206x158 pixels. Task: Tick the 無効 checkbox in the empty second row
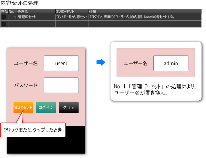click(4, 24)
